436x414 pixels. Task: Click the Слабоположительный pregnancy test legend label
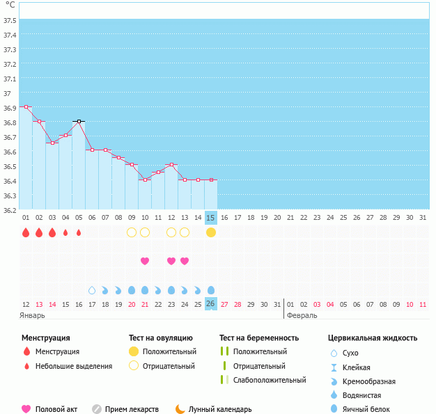click(x=270, y=380)
